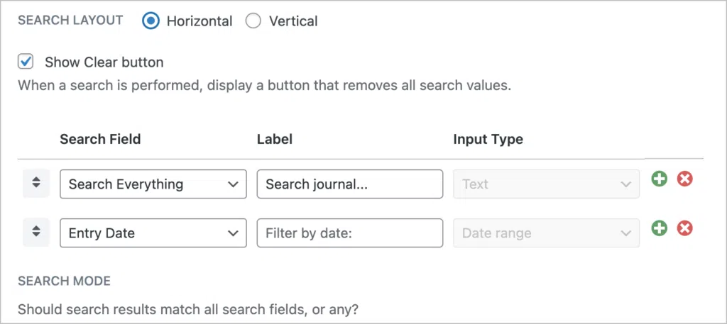Click the Input Type column header
Screen dimensions: 727x324
(488, 140)
